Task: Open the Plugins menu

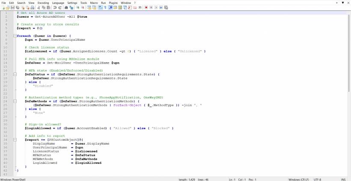Action: [x=113, y=3]
